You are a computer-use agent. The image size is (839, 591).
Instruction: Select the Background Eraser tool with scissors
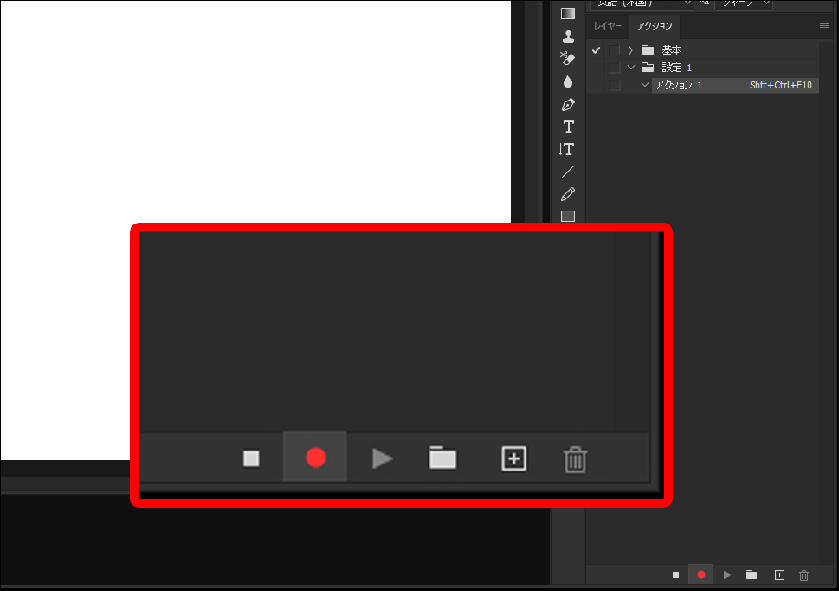click(x=568, y=59)
